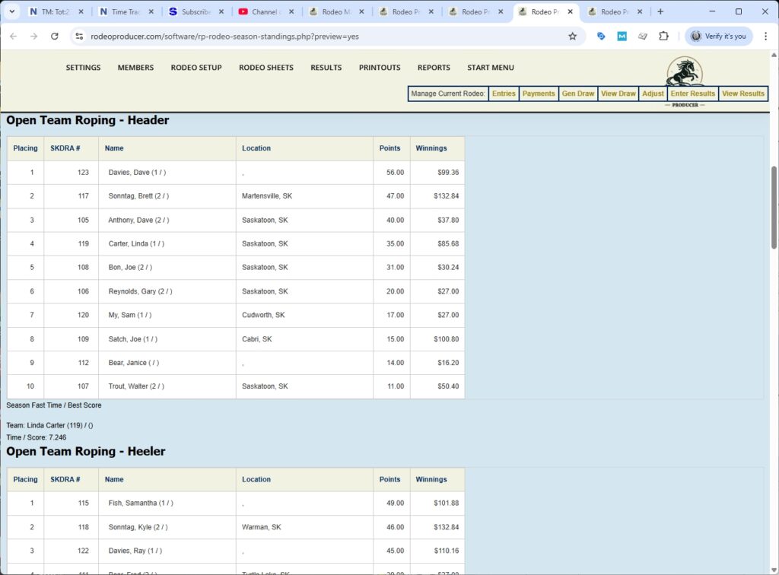Image resolution: width=779 pixels, height=575 pixels.
Task: Click the Gmail extension icon
Action: click(621, 36)
